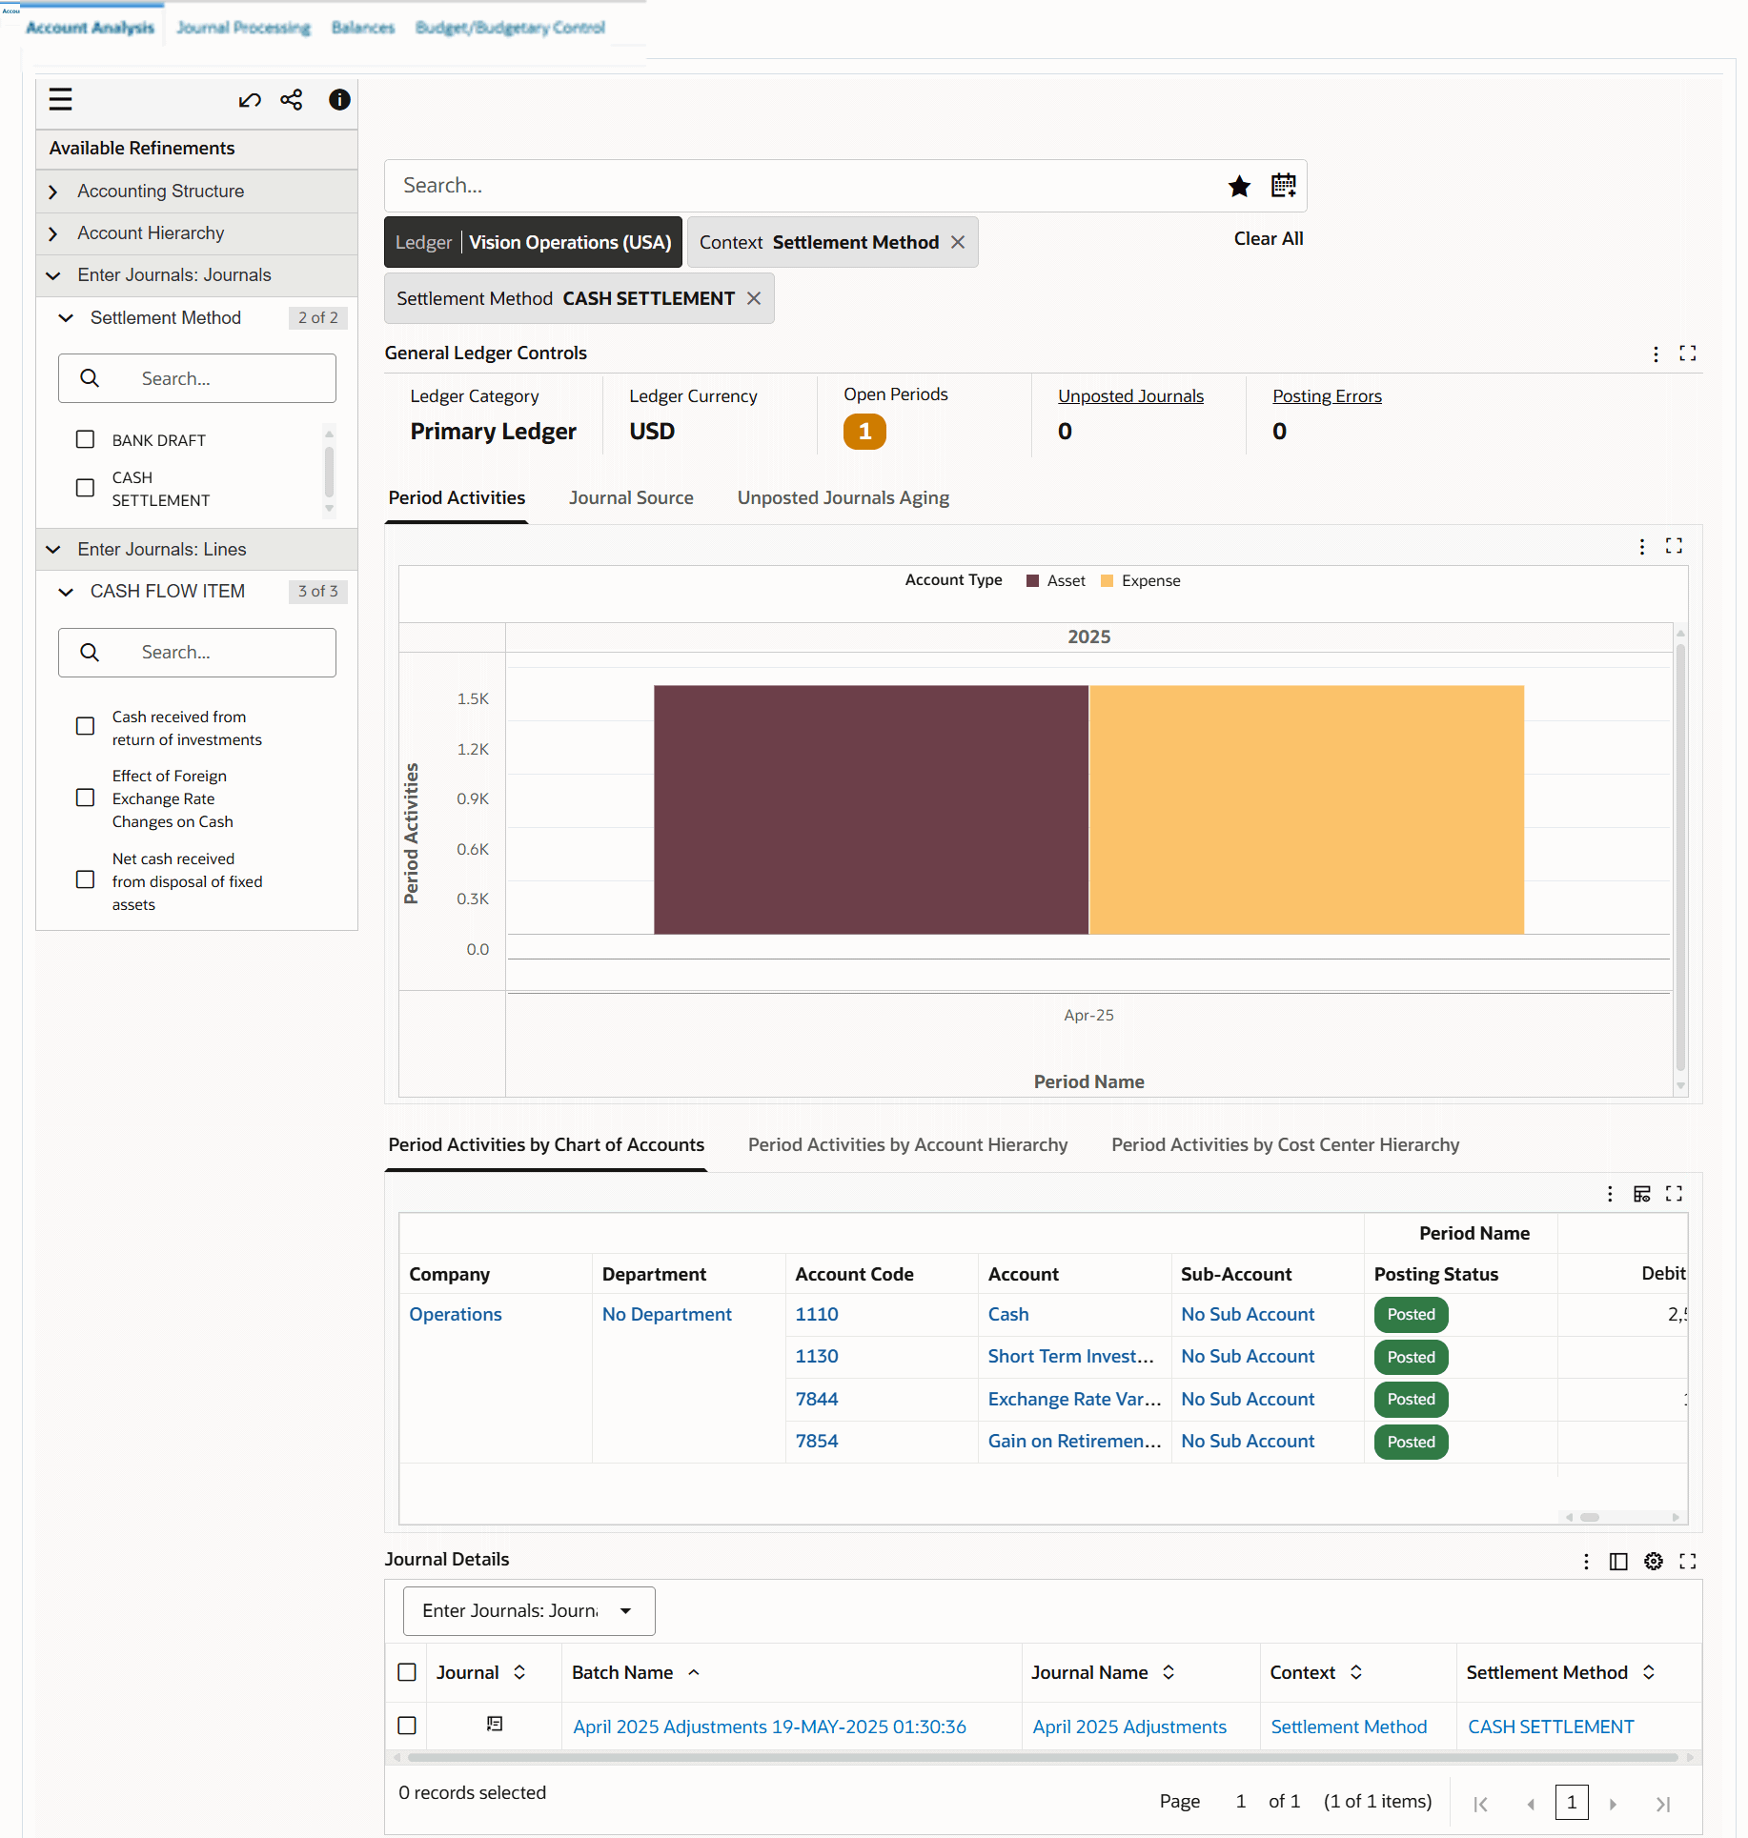Open the Unposted Journals link
Image resolution: width=1748 pixels, height=1838 pixels.
pos(1130,396)
